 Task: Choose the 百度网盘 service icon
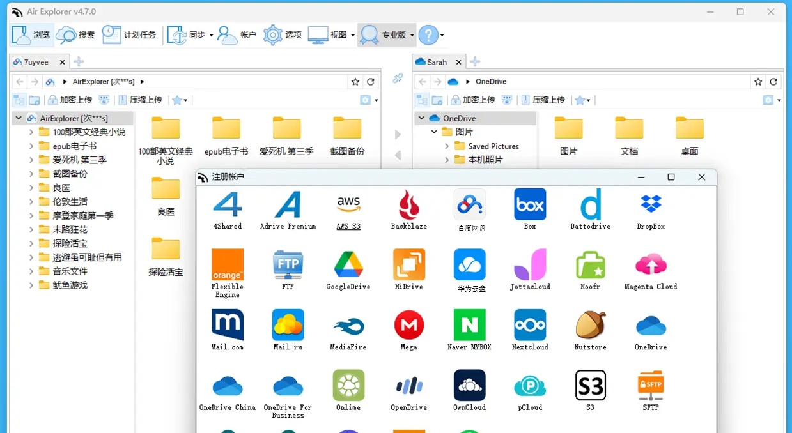pyautogui.click(x=470, y=204)
